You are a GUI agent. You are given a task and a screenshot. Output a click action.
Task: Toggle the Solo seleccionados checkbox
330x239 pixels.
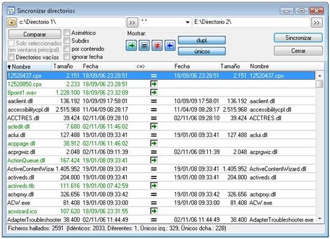point(11,43)
